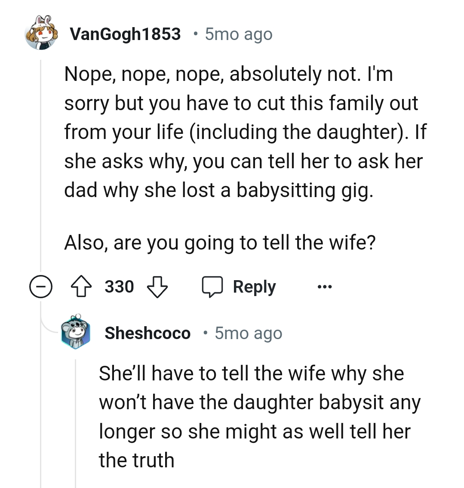This screenshot has width=464, height=488.
Task: Toggle collapse state of the top comment
Action: [41, 286]
